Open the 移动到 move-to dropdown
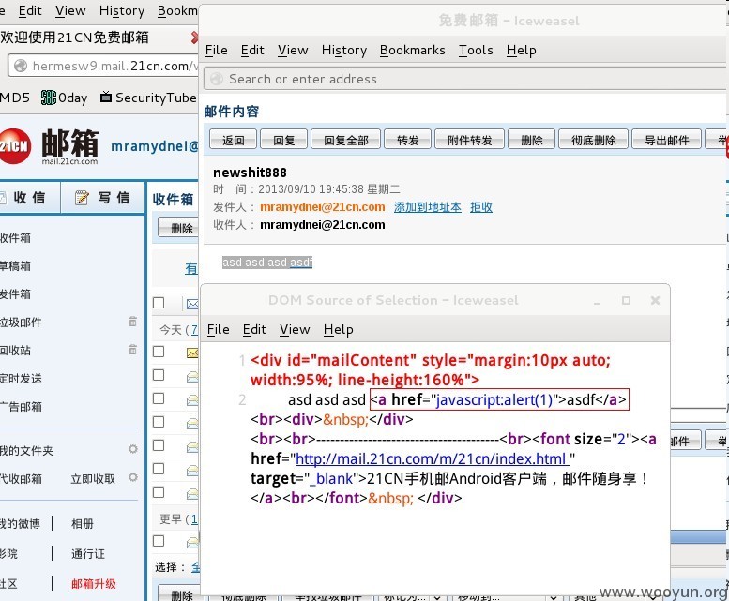This screenshot has width=729, height=601. (x=508, y=597)
